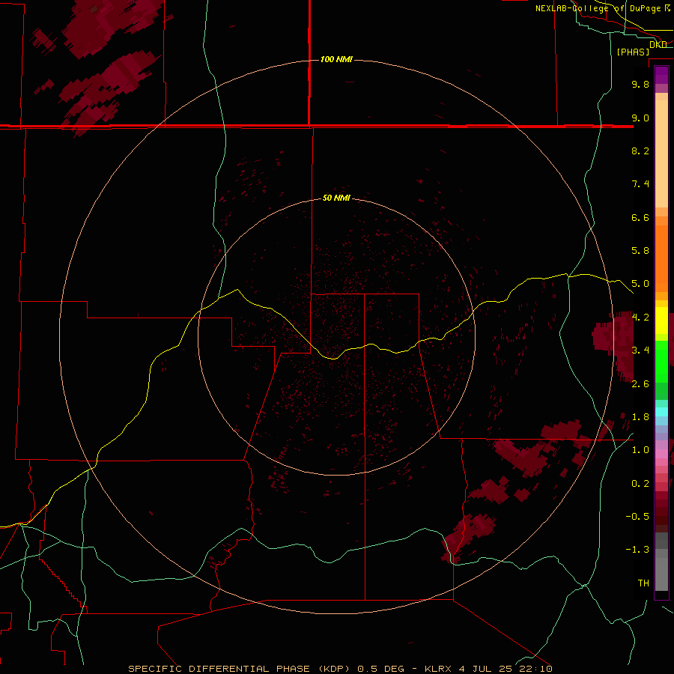
Task: Select the 6.6 scale value
Action: click(x=640, y=217)
